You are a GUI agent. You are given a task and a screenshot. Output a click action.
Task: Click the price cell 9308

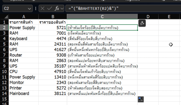point(53,55)
